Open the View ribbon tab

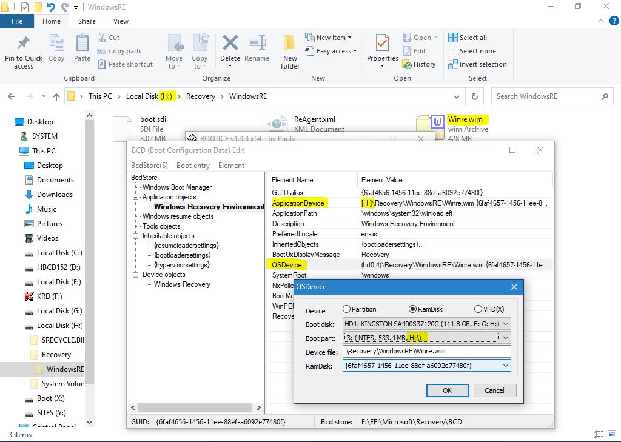[121, 21]
